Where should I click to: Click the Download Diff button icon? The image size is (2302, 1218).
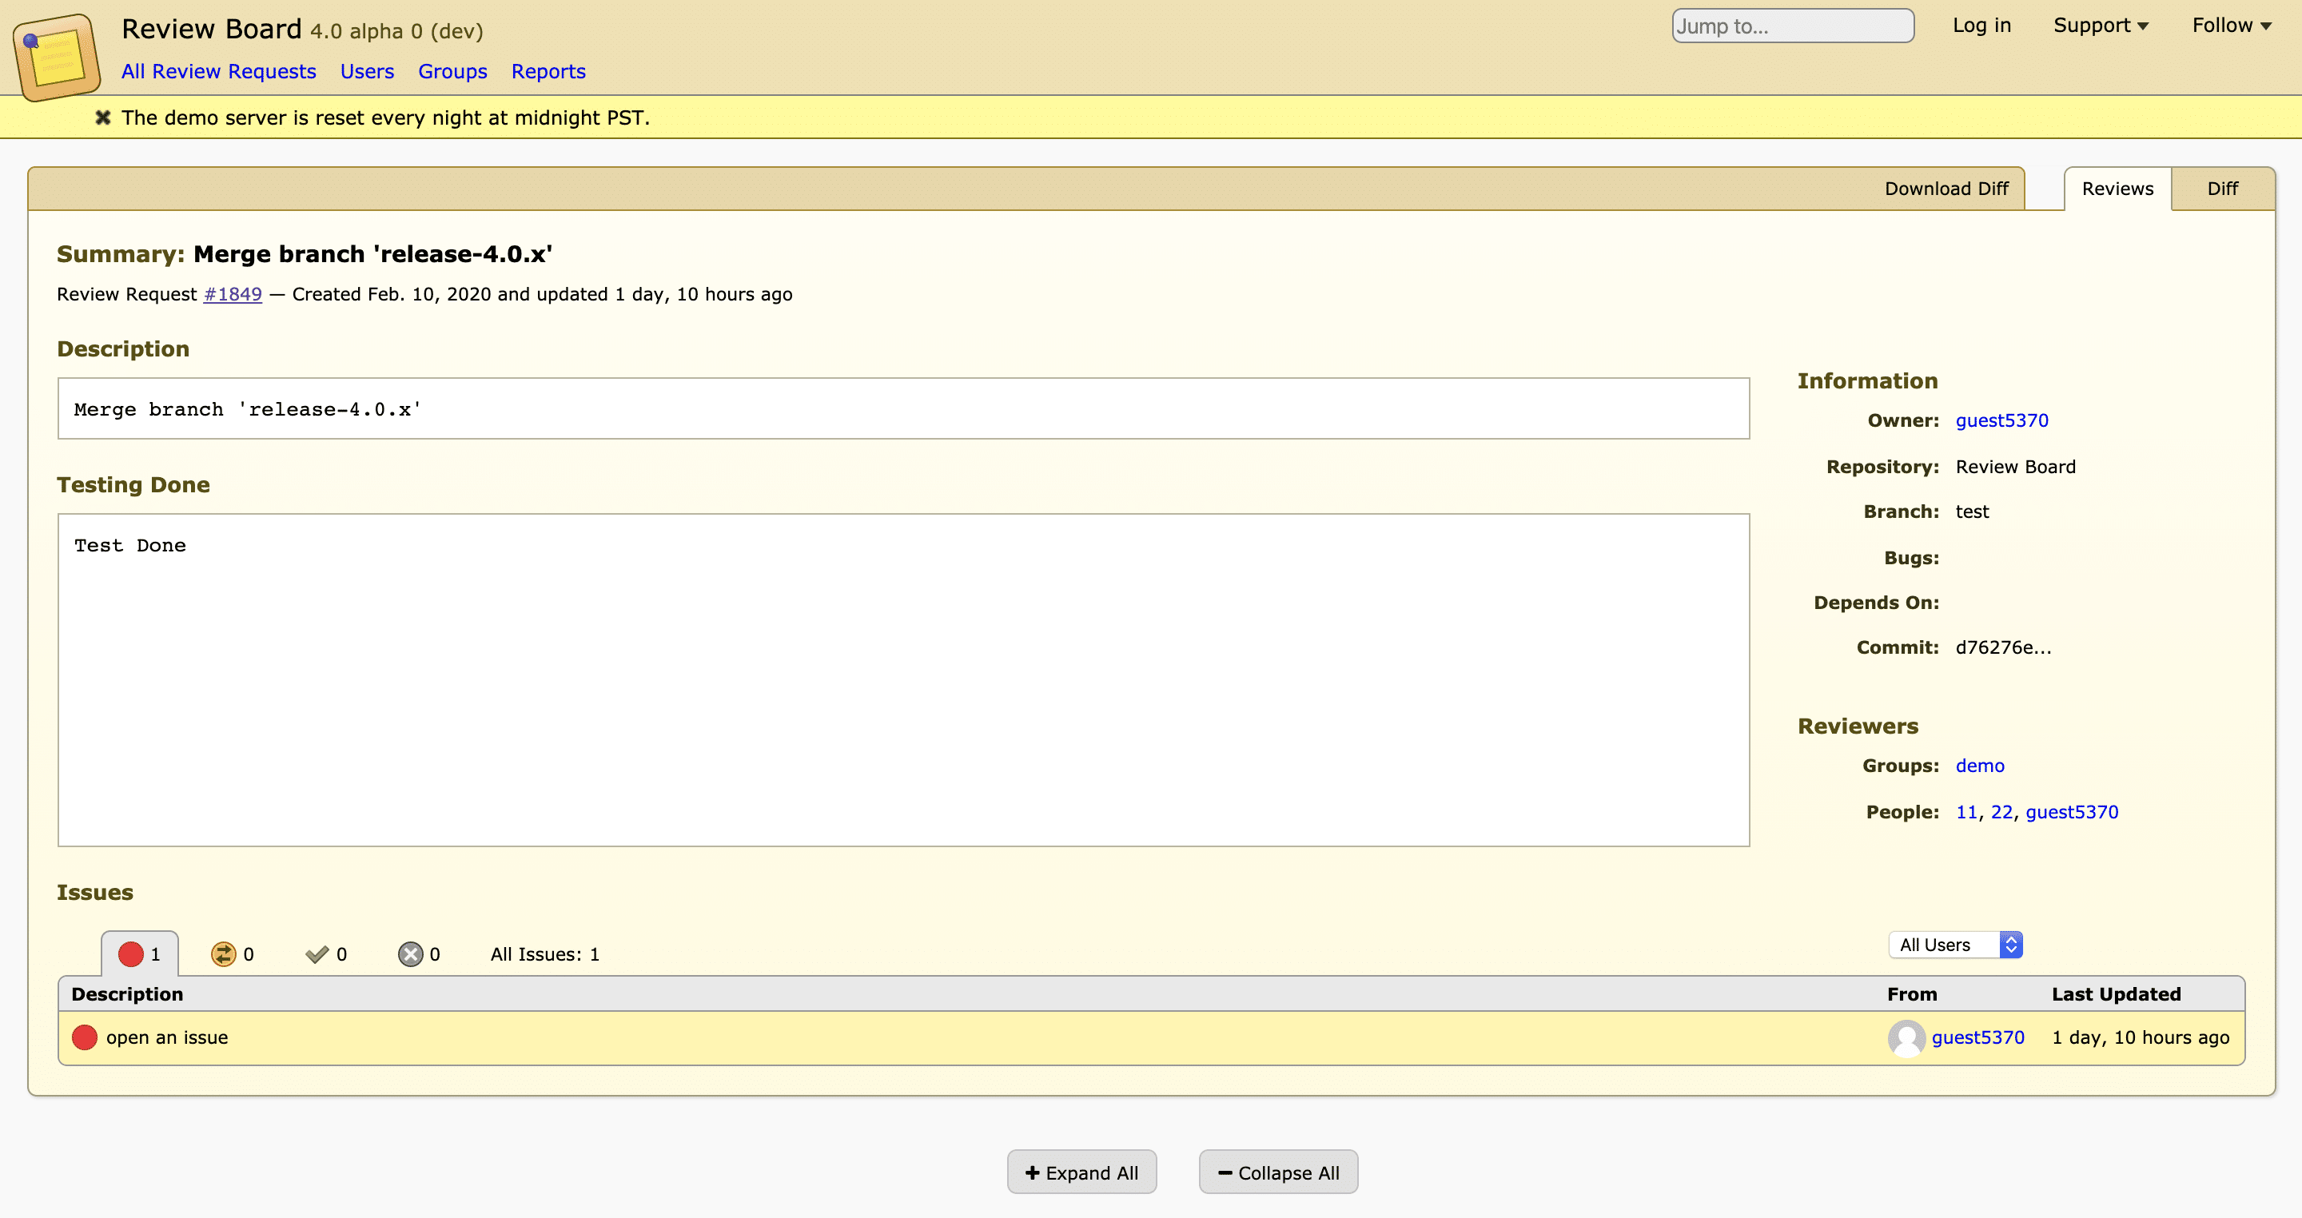1947,187
